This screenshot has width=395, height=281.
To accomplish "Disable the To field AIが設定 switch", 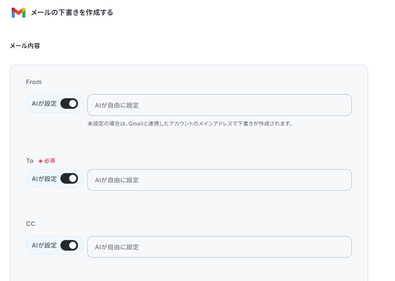I will tap(69, 178).
